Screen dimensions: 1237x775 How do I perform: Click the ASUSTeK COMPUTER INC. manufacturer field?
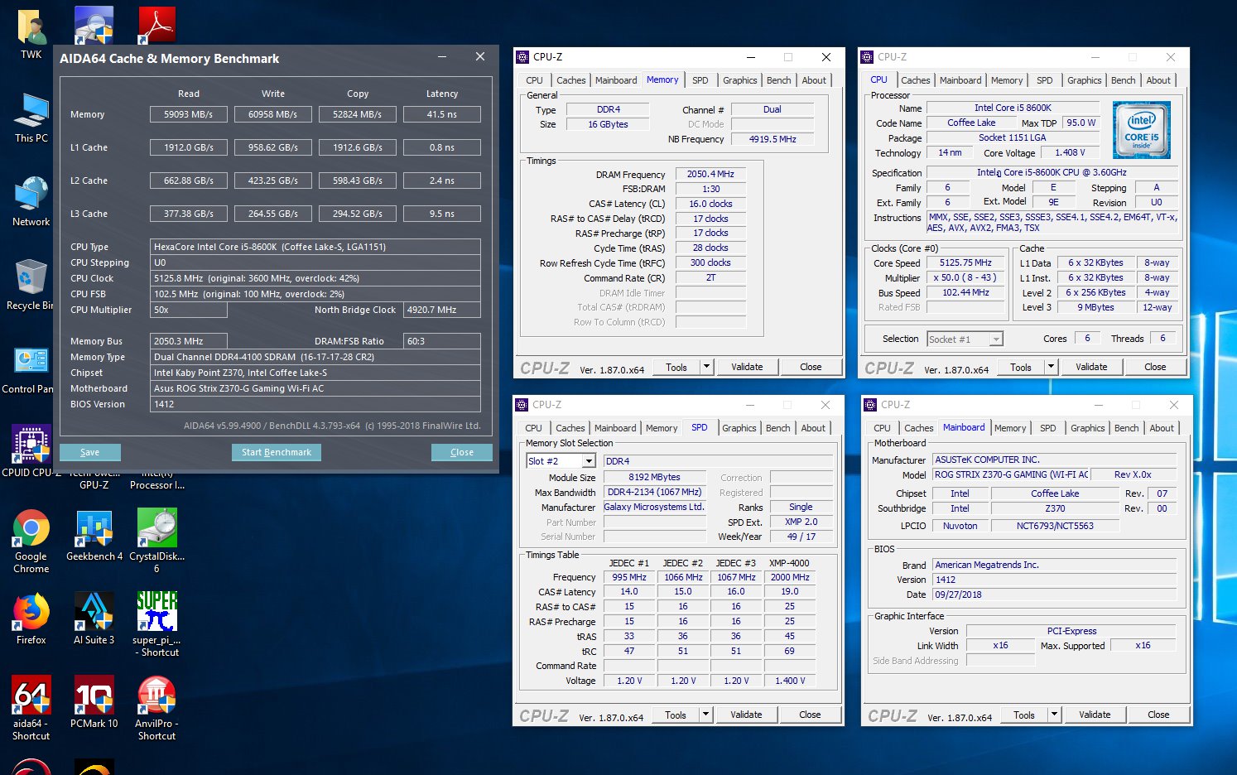tap(1054, 460)
